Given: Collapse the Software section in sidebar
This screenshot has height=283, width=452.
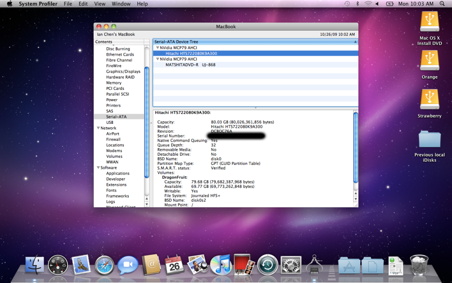Looking at the screenshot, I should point(98,168).
